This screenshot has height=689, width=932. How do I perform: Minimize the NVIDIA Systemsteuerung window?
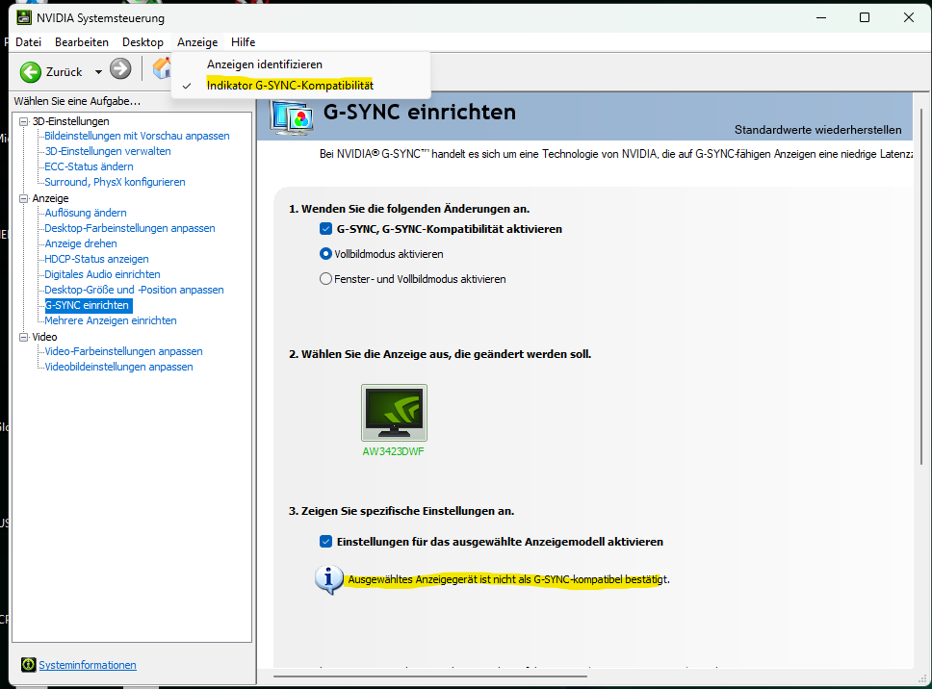point(821,18)
